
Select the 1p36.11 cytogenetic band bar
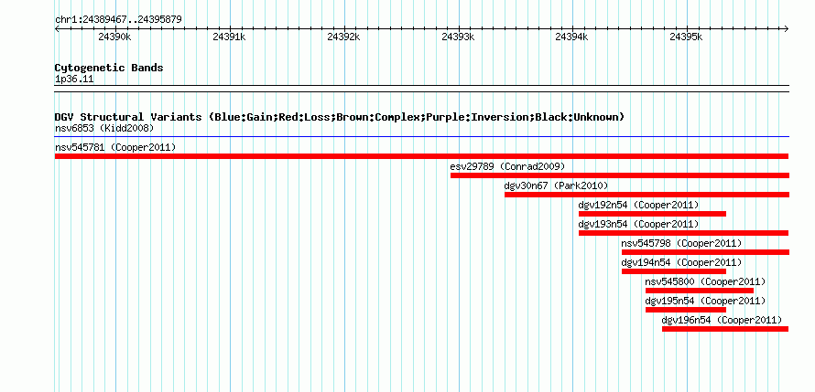pos(422,89)
